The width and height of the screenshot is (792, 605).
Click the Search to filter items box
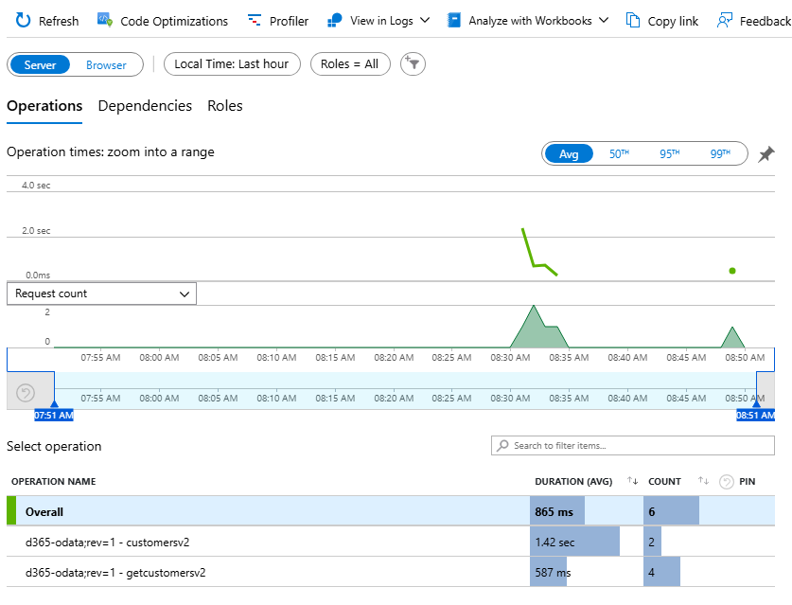point(632,445)
